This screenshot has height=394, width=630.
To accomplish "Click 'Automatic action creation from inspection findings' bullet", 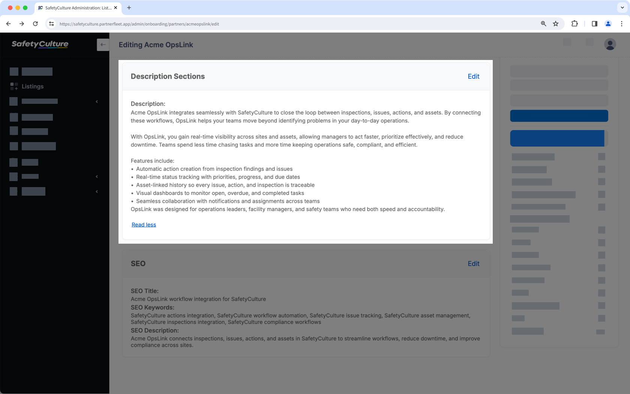I will [214, 169].
